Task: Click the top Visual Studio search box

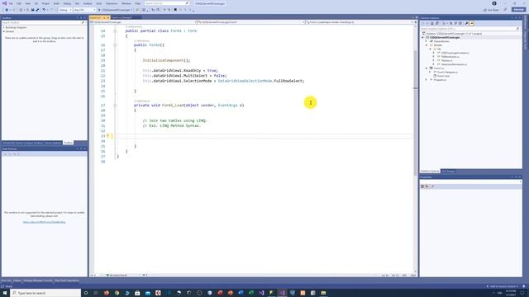Action: pos(167,3)
